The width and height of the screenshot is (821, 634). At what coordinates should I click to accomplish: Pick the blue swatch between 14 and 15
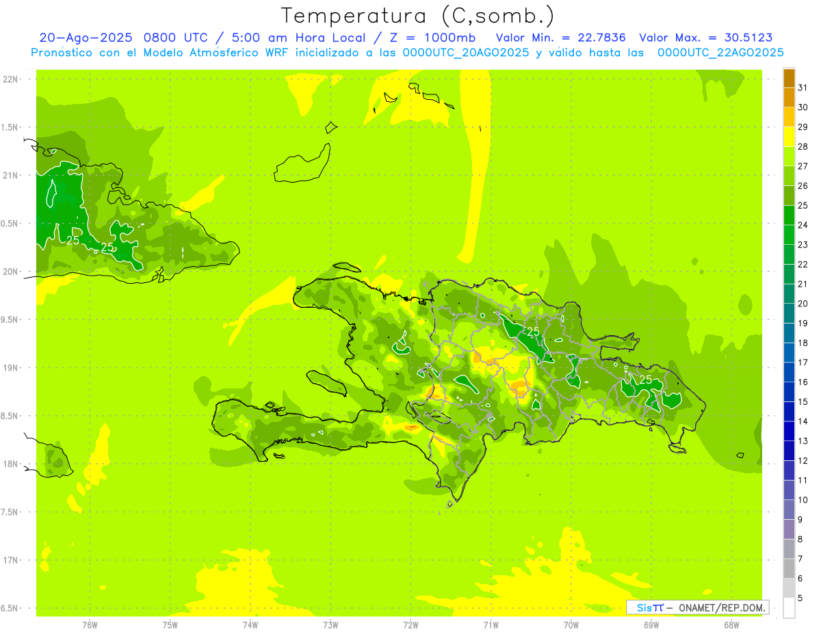(789, 412)
